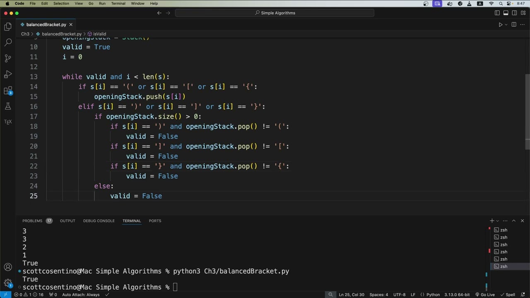
Task: Click the Simple Algorithms command center search
Action: click(275, 13)
